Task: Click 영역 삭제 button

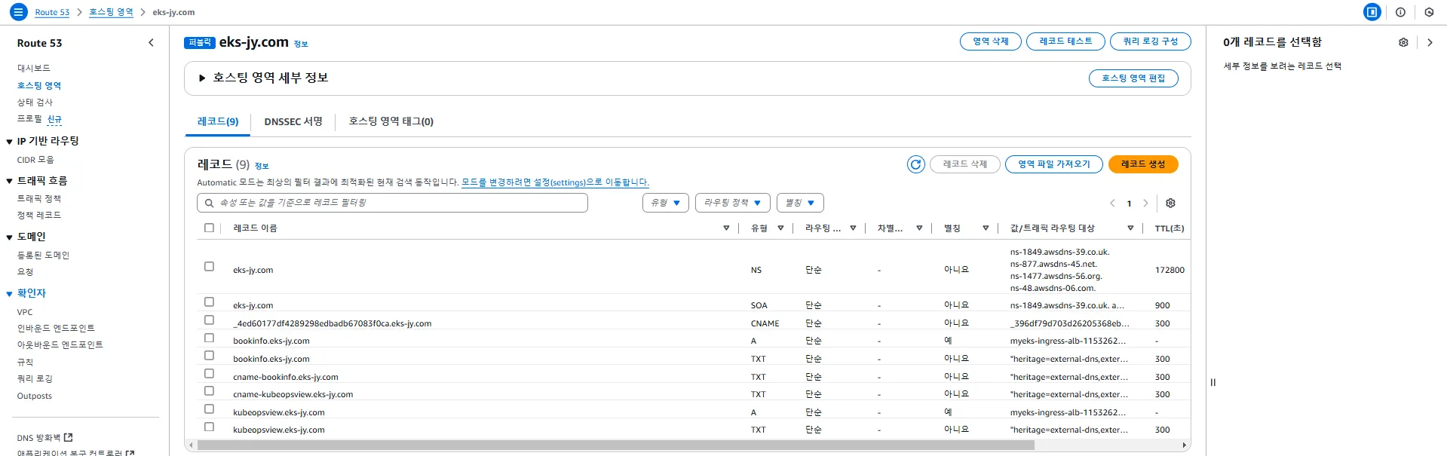Action: click(990, 41)
